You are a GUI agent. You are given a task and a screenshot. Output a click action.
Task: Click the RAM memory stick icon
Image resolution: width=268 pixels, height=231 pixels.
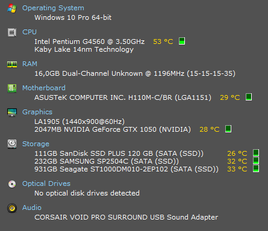pyautogui.click(x=12, y=64)
